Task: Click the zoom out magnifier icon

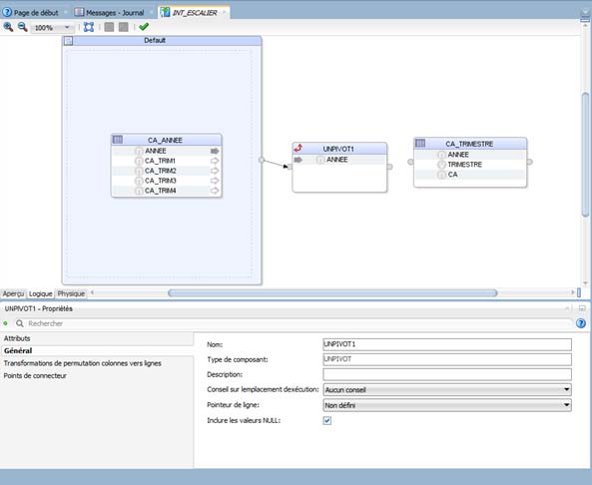Action: [x=23, y=27]
